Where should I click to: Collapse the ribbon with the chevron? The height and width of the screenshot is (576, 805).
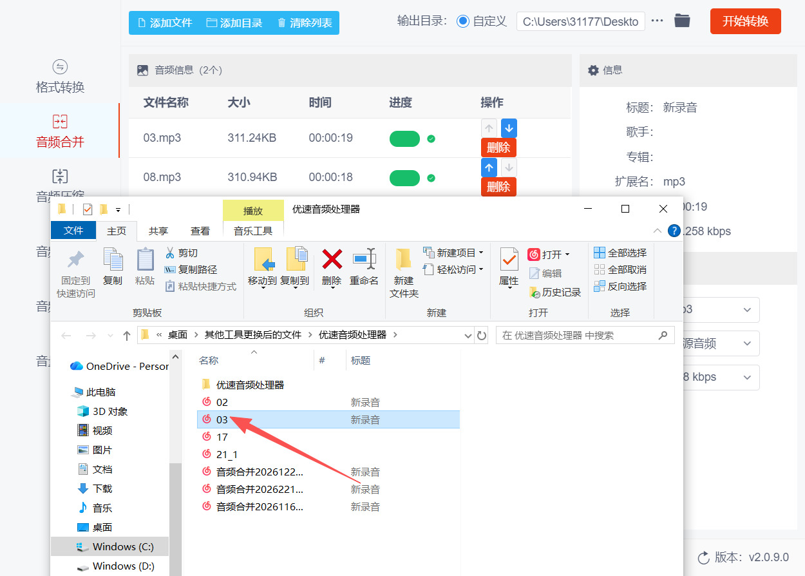(657, 231)
